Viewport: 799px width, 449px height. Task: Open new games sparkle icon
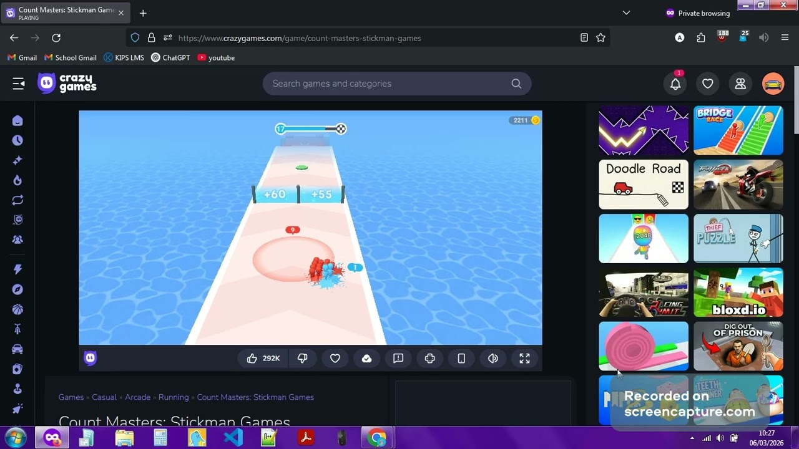pyautogui.click(x=17, y=160)
